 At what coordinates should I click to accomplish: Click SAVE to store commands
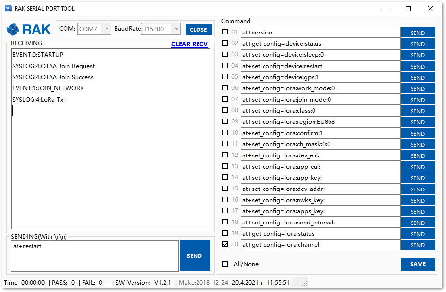click(417, 264)
